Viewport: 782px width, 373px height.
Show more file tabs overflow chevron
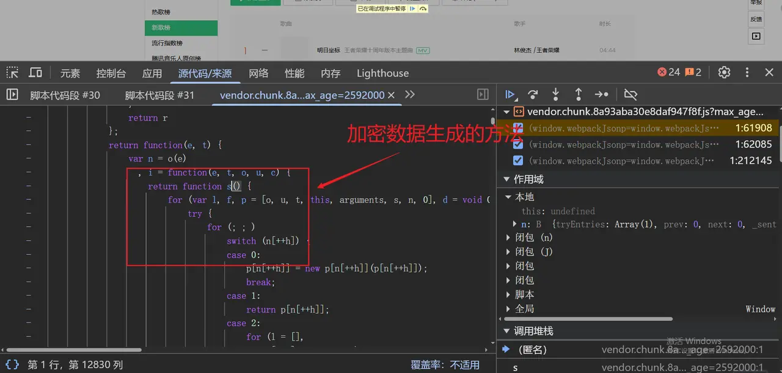[410, 94]
